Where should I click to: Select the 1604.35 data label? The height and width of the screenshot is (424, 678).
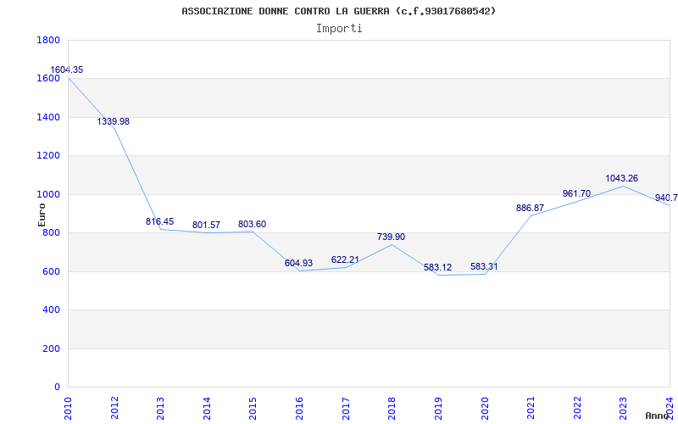pyautogui.click(x=67, y=70)
